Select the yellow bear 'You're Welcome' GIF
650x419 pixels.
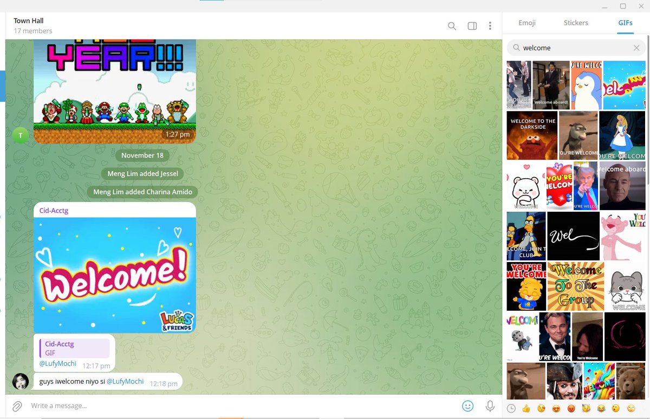[x=526, y=286]
